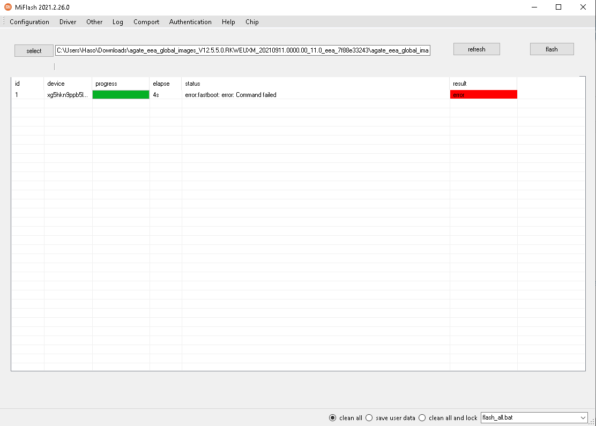596x426 pixels.
Task: Click the refresh button
Action: 476,49
